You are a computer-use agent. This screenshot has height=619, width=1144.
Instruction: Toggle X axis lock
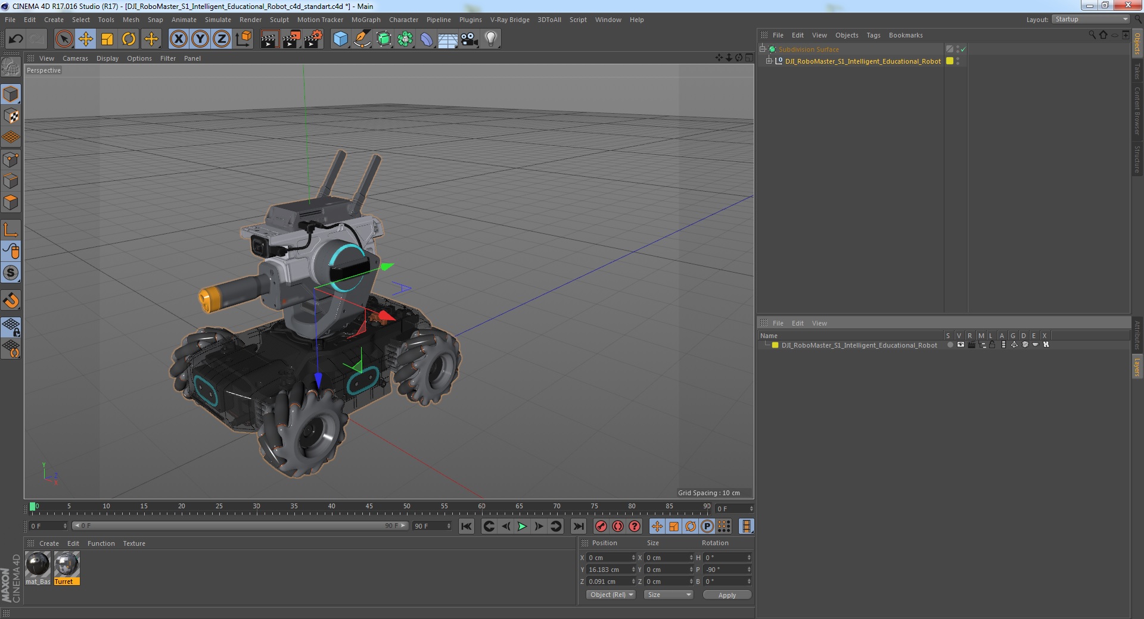pos(178,39)
